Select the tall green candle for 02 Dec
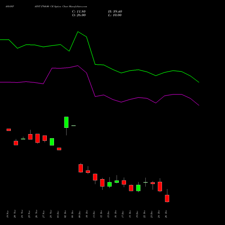This screenshot has height=225, width=225. point(66,122)
